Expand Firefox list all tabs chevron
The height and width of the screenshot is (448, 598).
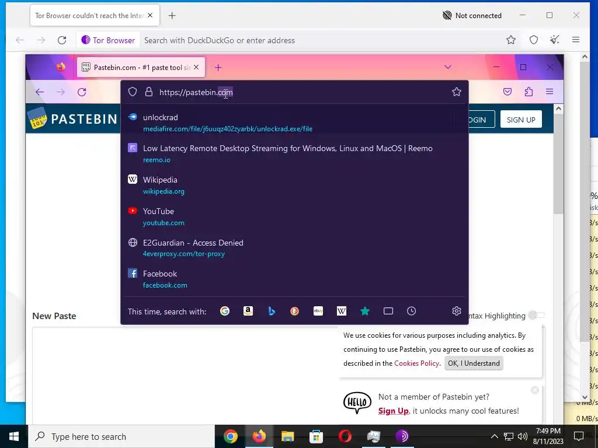[448, 67]
